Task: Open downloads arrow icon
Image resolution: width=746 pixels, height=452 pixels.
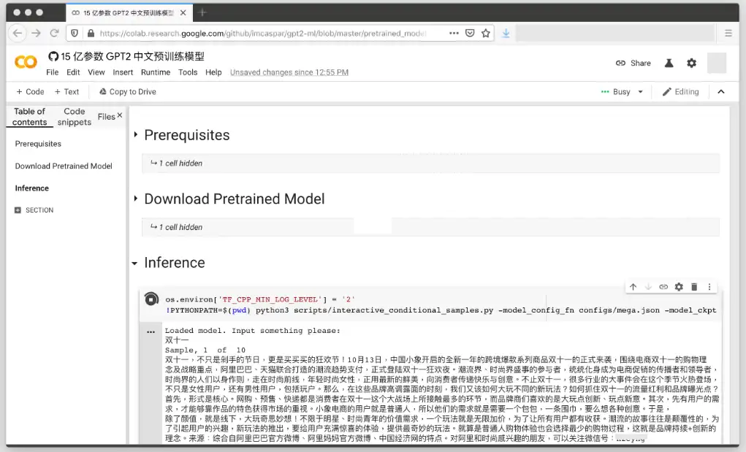Action: coord(506,34)
